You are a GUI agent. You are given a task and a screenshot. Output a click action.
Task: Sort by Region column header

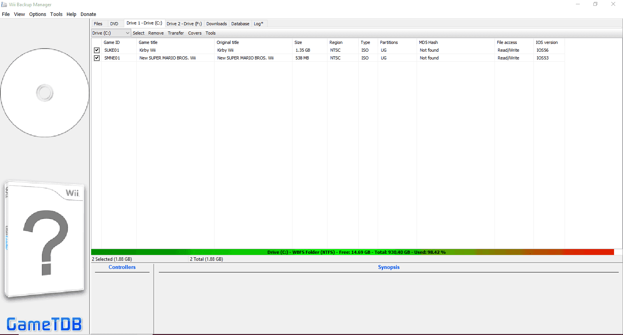coord(343,42)
